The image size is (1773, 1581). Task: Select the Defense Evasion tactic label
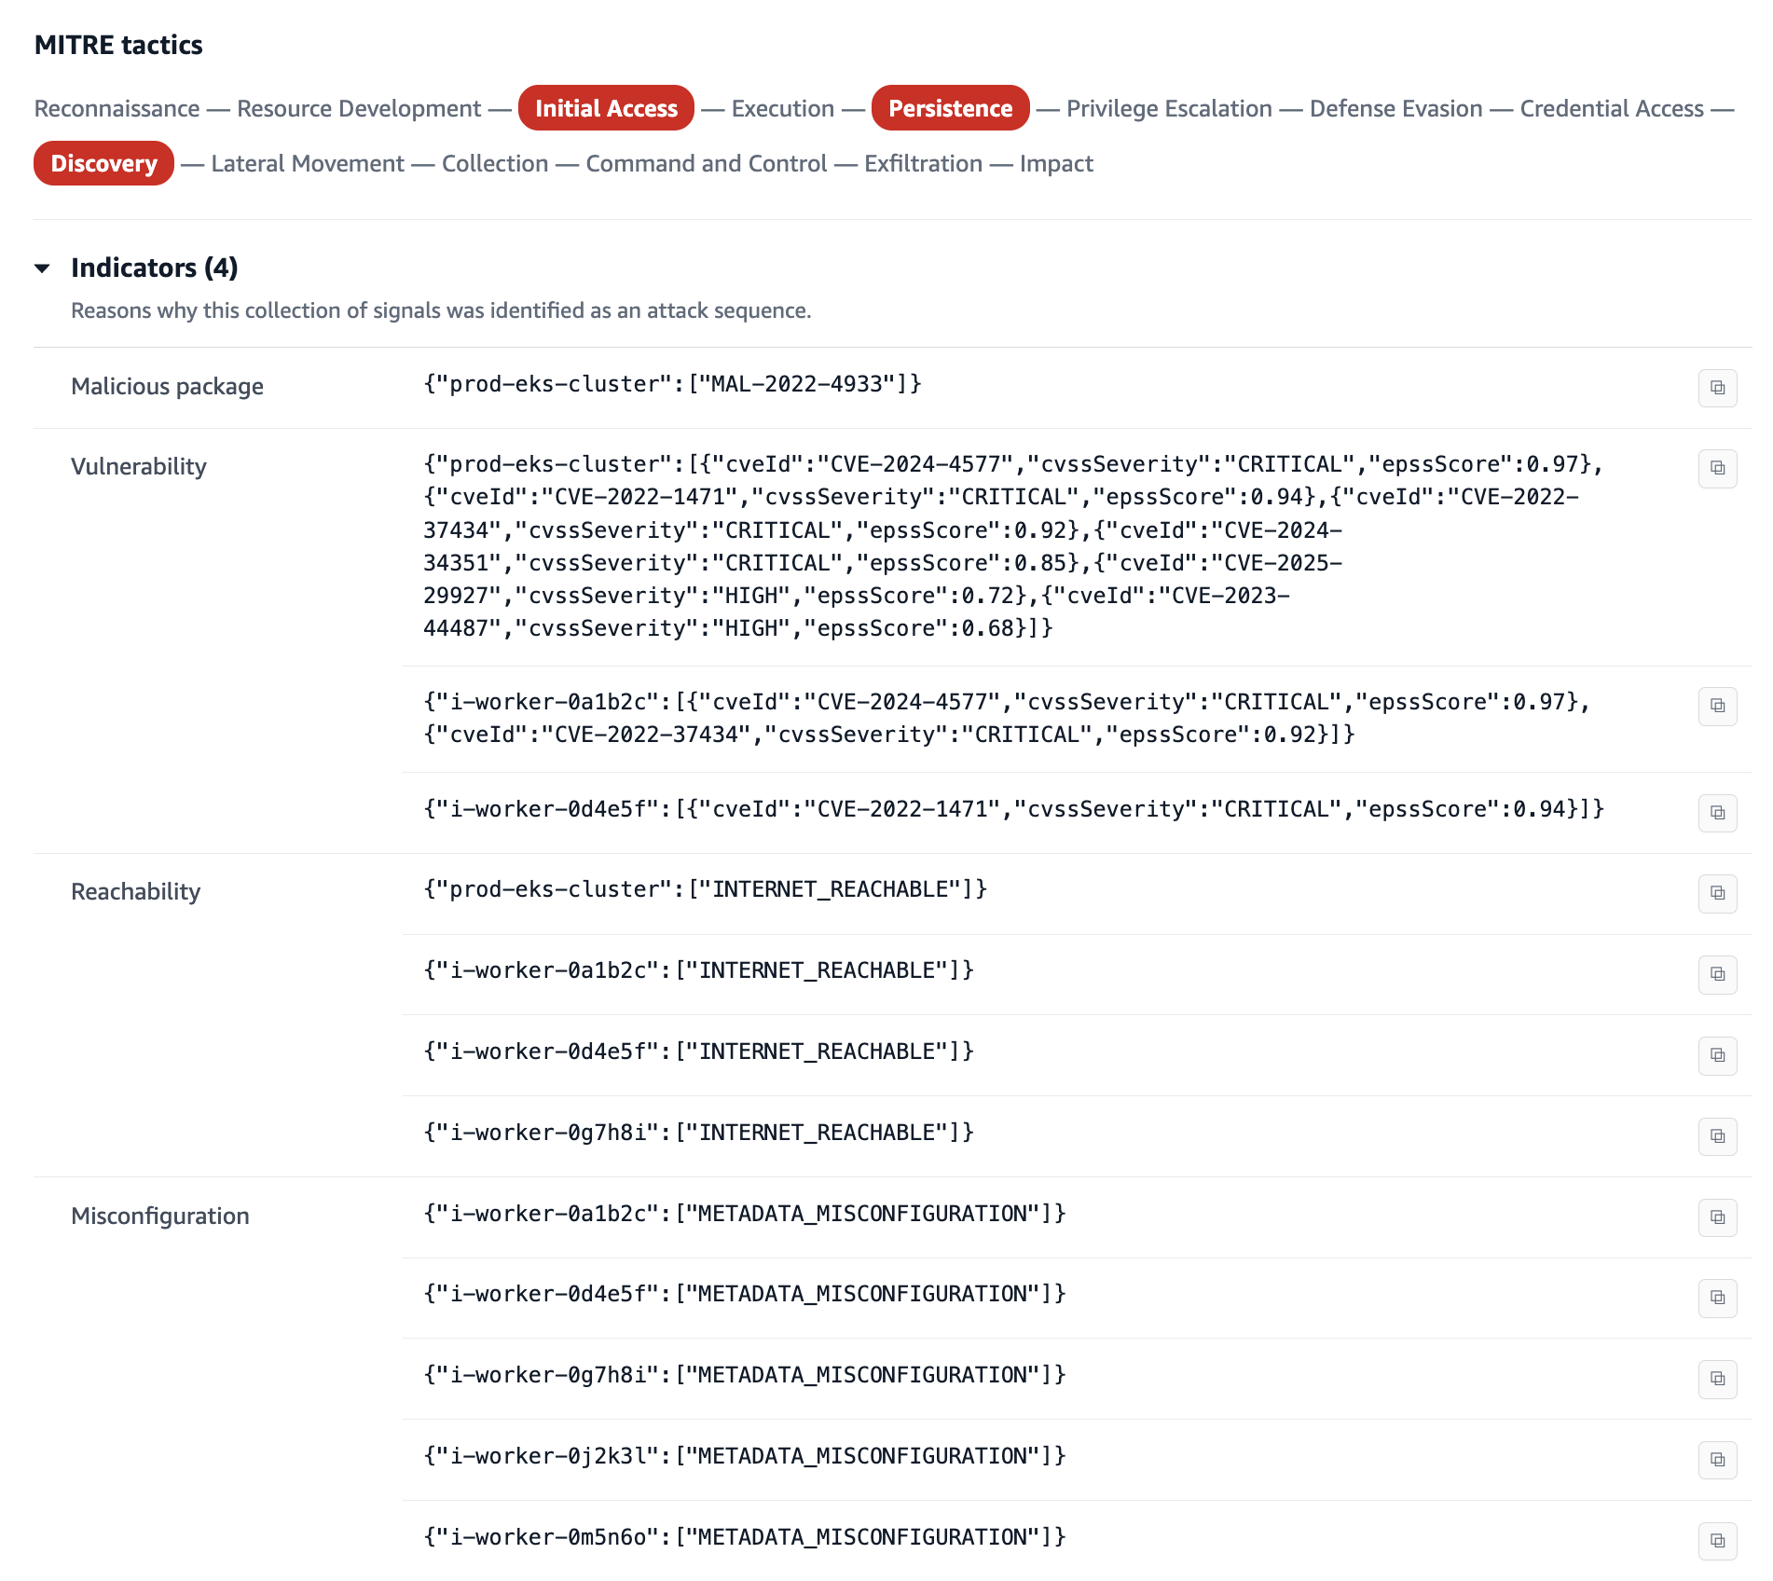1395,108
